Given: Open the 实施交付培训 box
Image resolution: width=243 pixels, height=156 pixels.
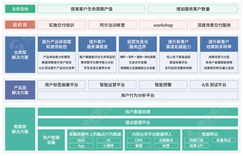Looking at the screenshot, I should click(x=62, y=25).
